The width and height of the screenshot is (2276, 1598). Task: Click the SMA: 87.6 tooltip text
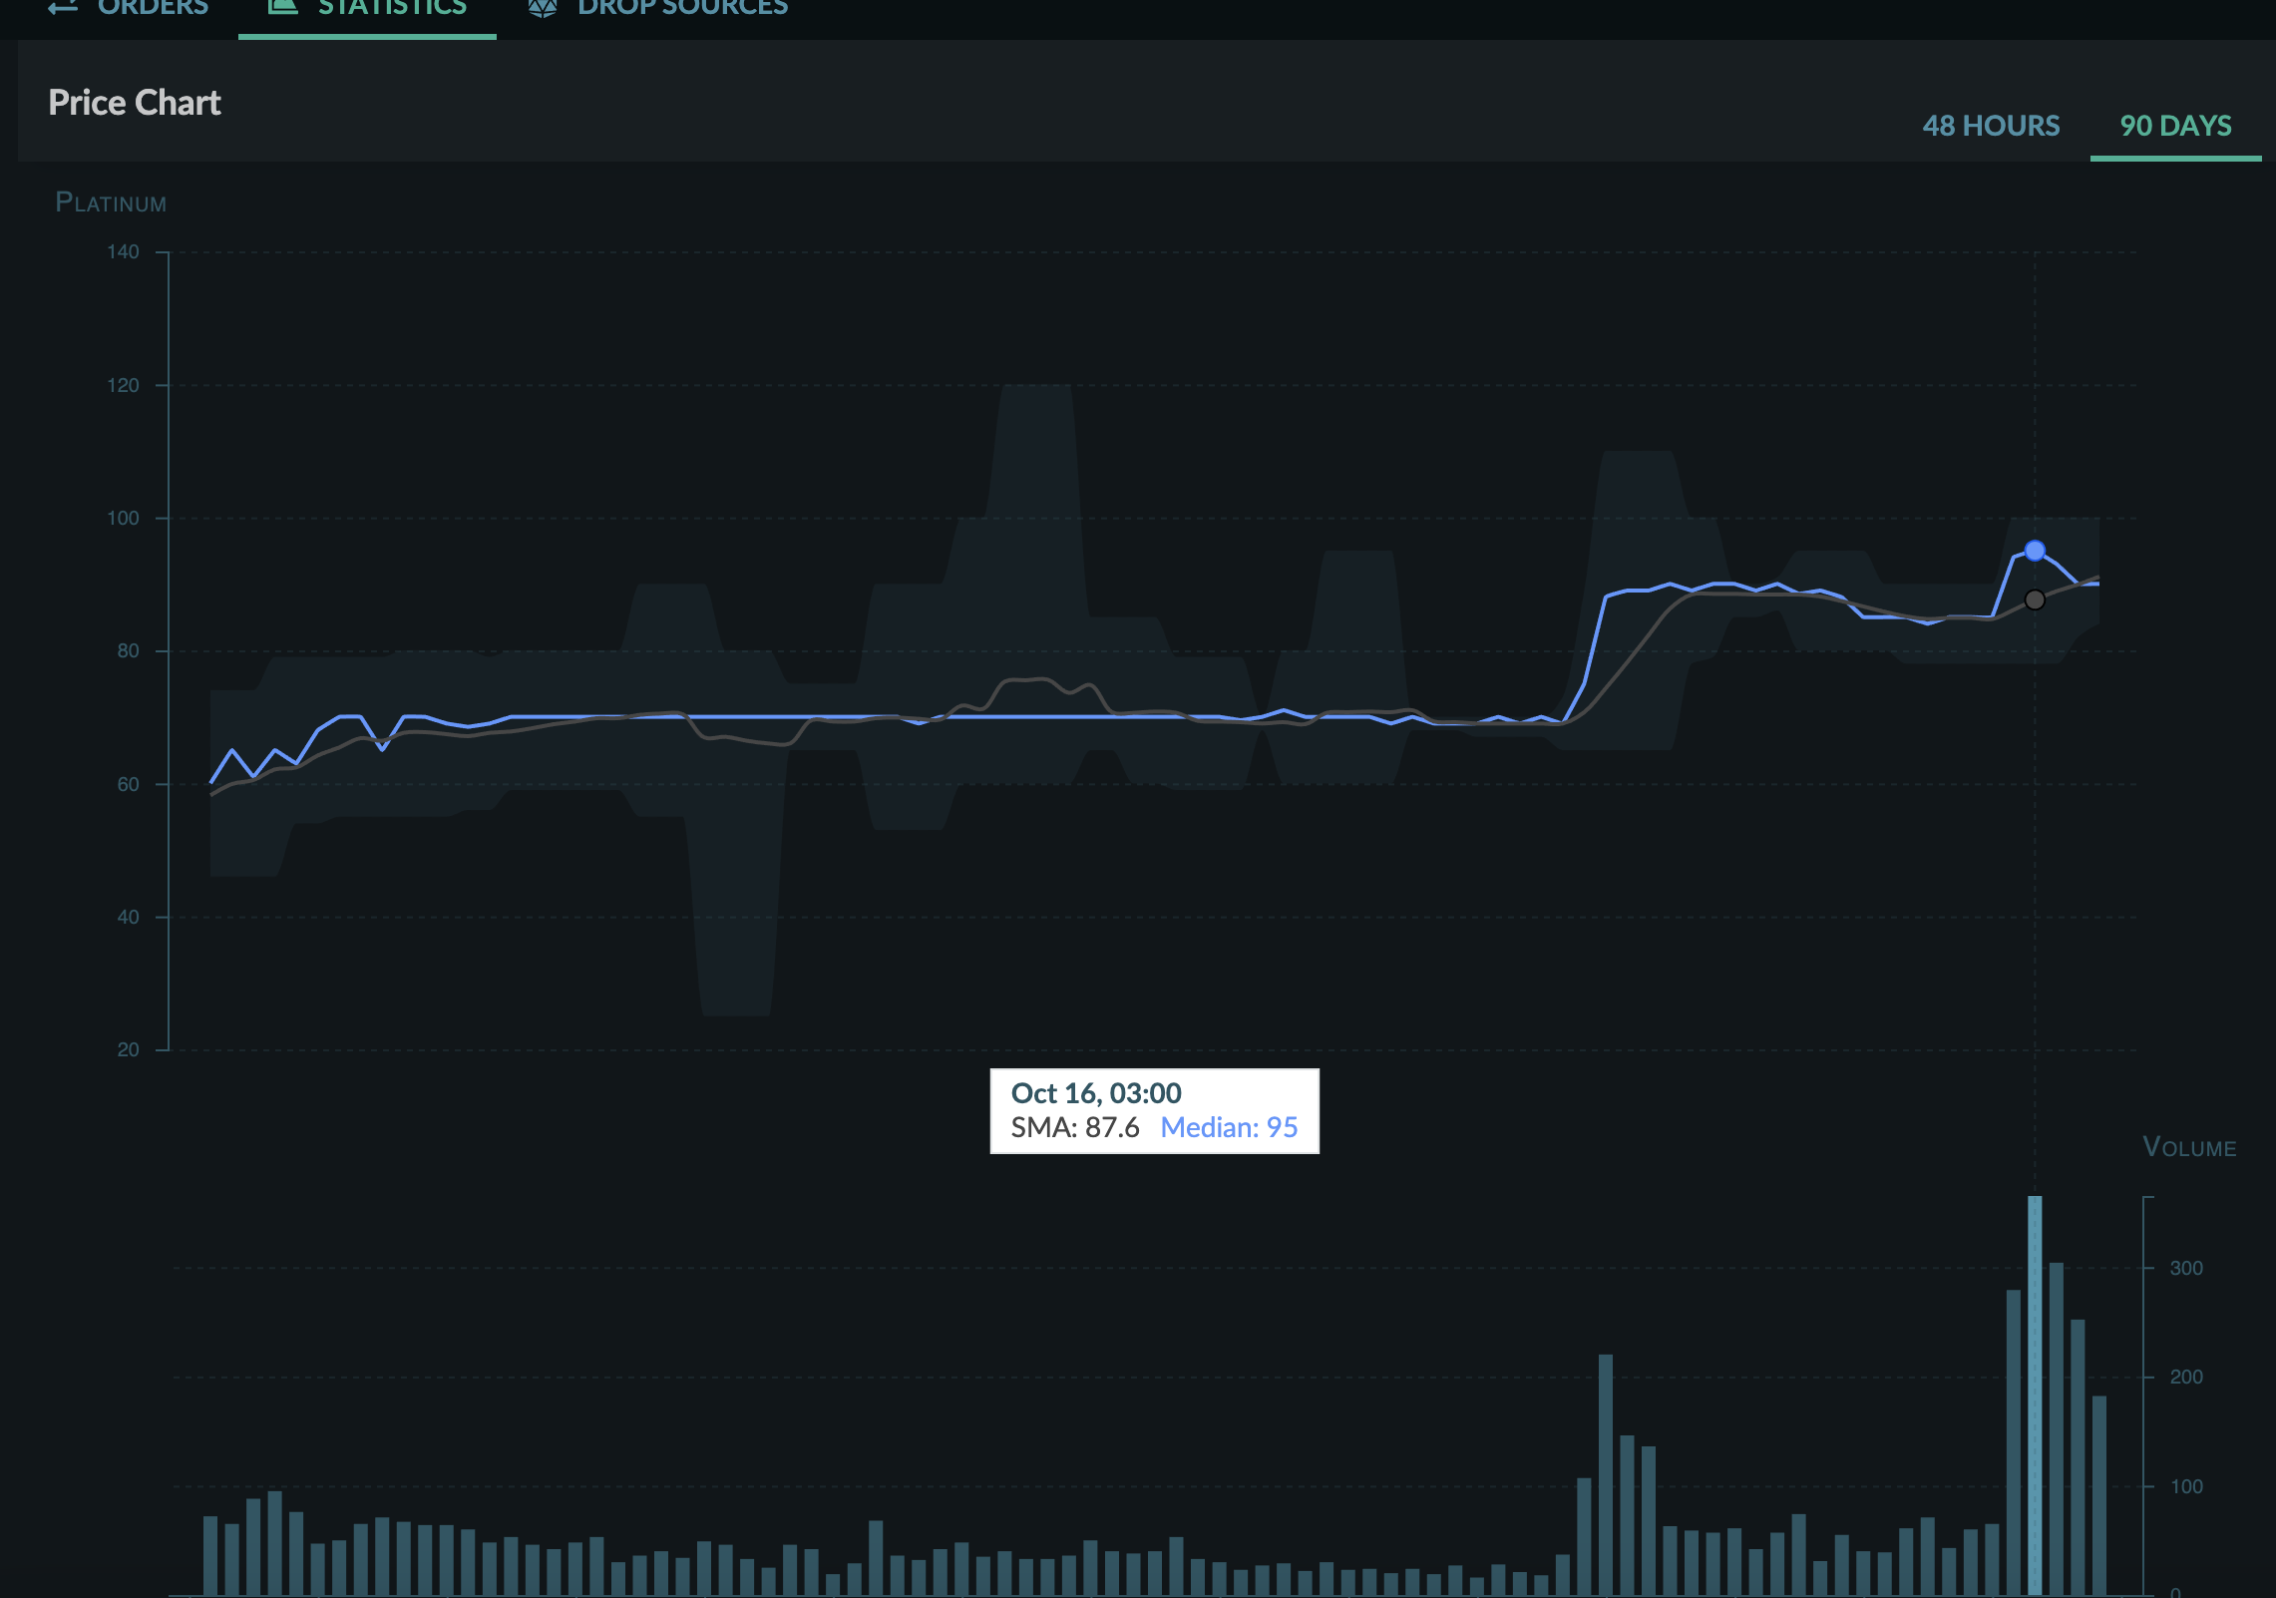(x=1075, y=1127)
